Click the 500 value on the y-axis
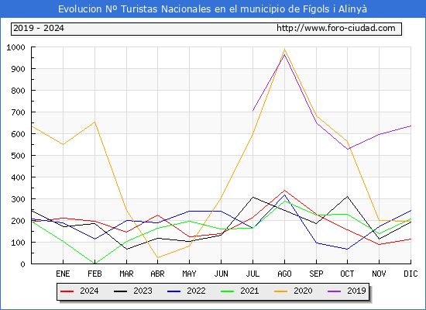This screenshot has height=310, width=426. 19,156
